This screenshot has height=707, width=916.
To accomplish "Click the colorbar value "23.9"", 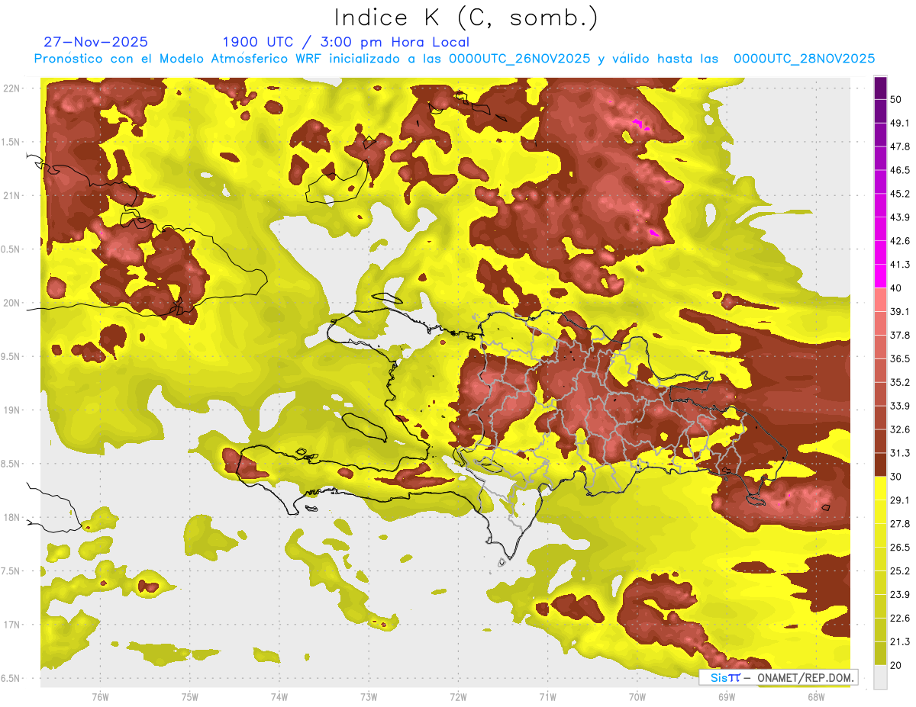I will click(899, 595).
